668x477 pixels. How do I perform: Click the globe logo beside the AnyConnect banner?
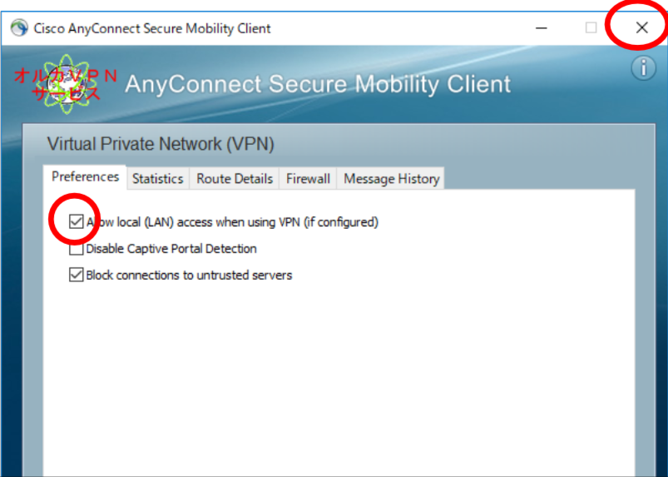[66, 84]
